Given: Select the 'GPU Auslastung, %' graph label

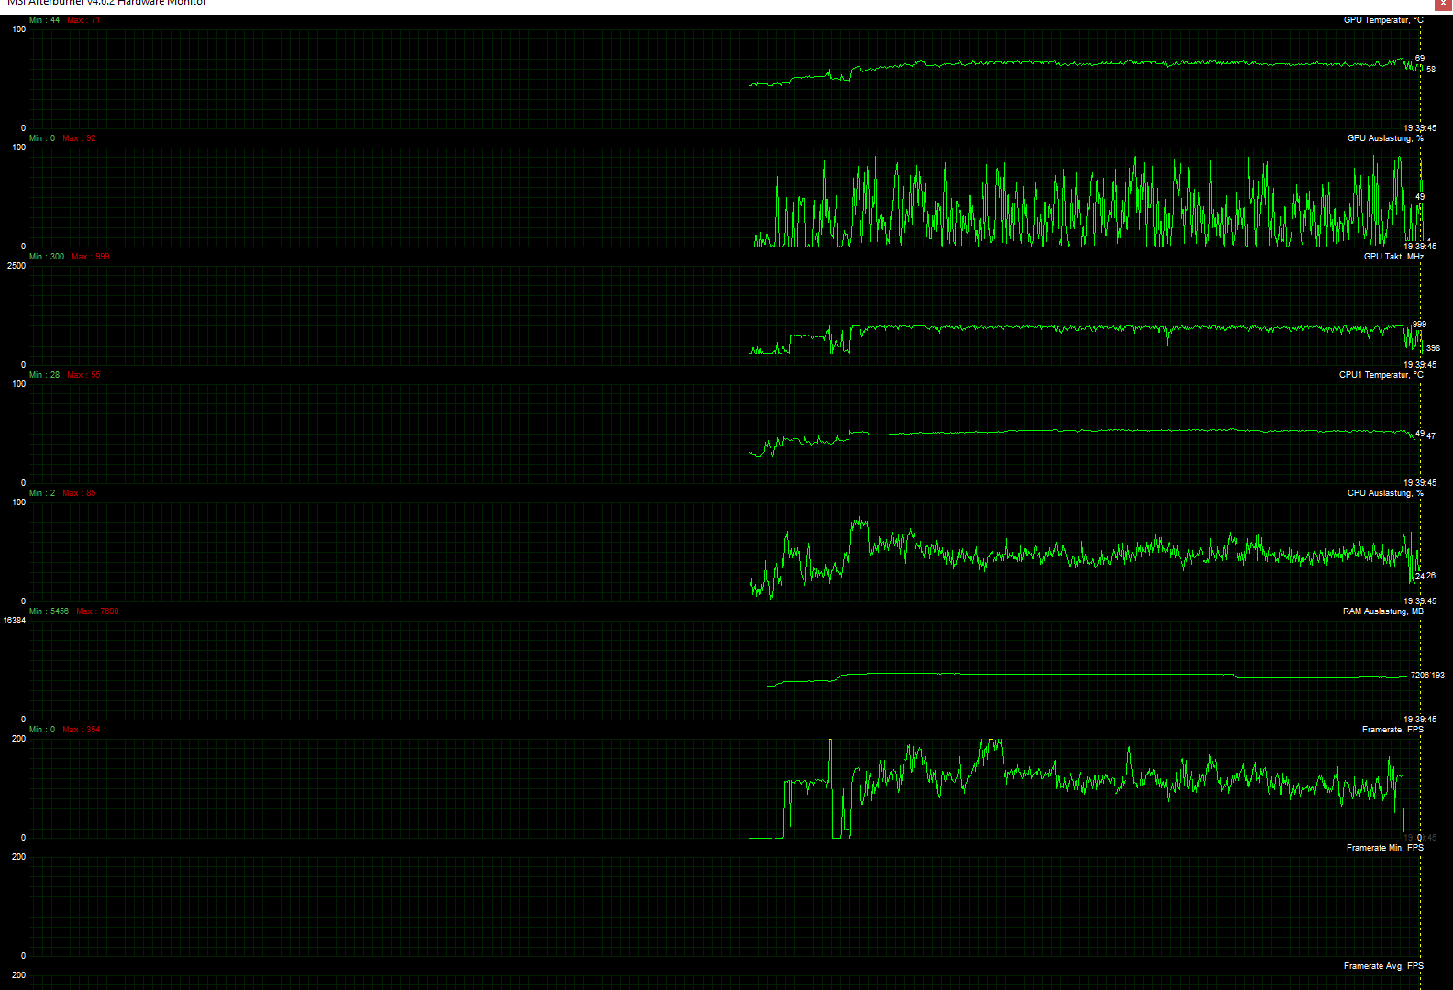Looking at the screenshot, I should pyautogui.click(x=1385, y=138).
